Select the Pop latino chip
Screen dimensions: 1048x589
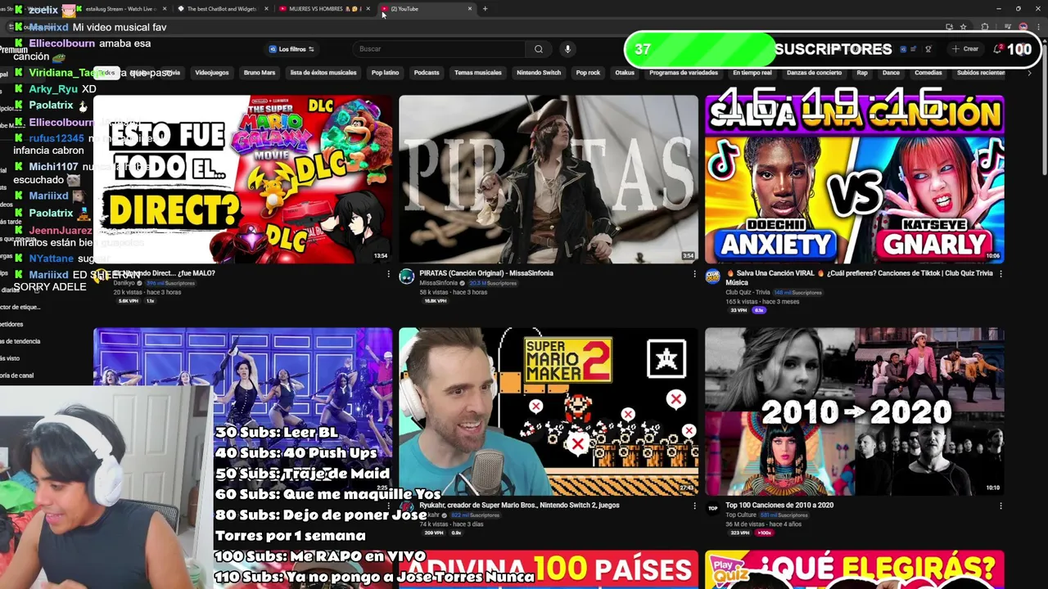[385, 73]
